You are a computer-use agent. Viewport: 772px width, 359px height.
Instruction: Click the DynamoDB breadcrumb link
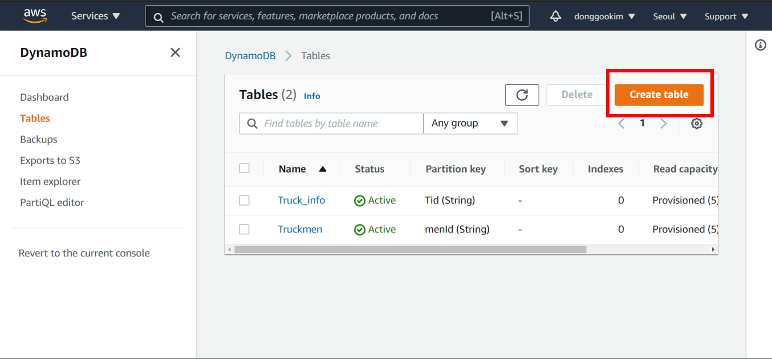250,55
